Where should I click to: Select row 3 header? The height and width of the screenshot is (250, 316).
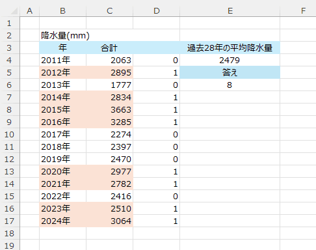[9, 48]
